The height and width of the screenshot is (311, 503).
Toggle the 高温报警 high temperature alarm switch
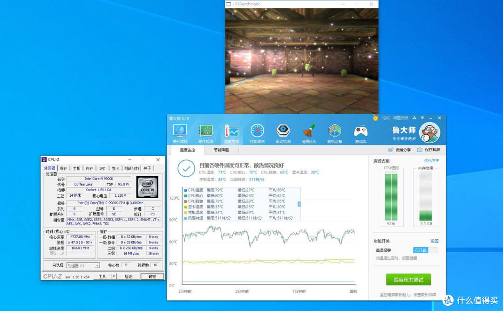(x=425, y=250)
